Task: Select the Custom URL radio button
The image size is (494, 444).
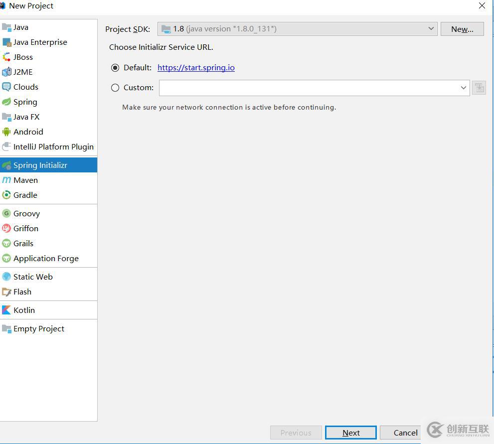Action: [115, 88]
